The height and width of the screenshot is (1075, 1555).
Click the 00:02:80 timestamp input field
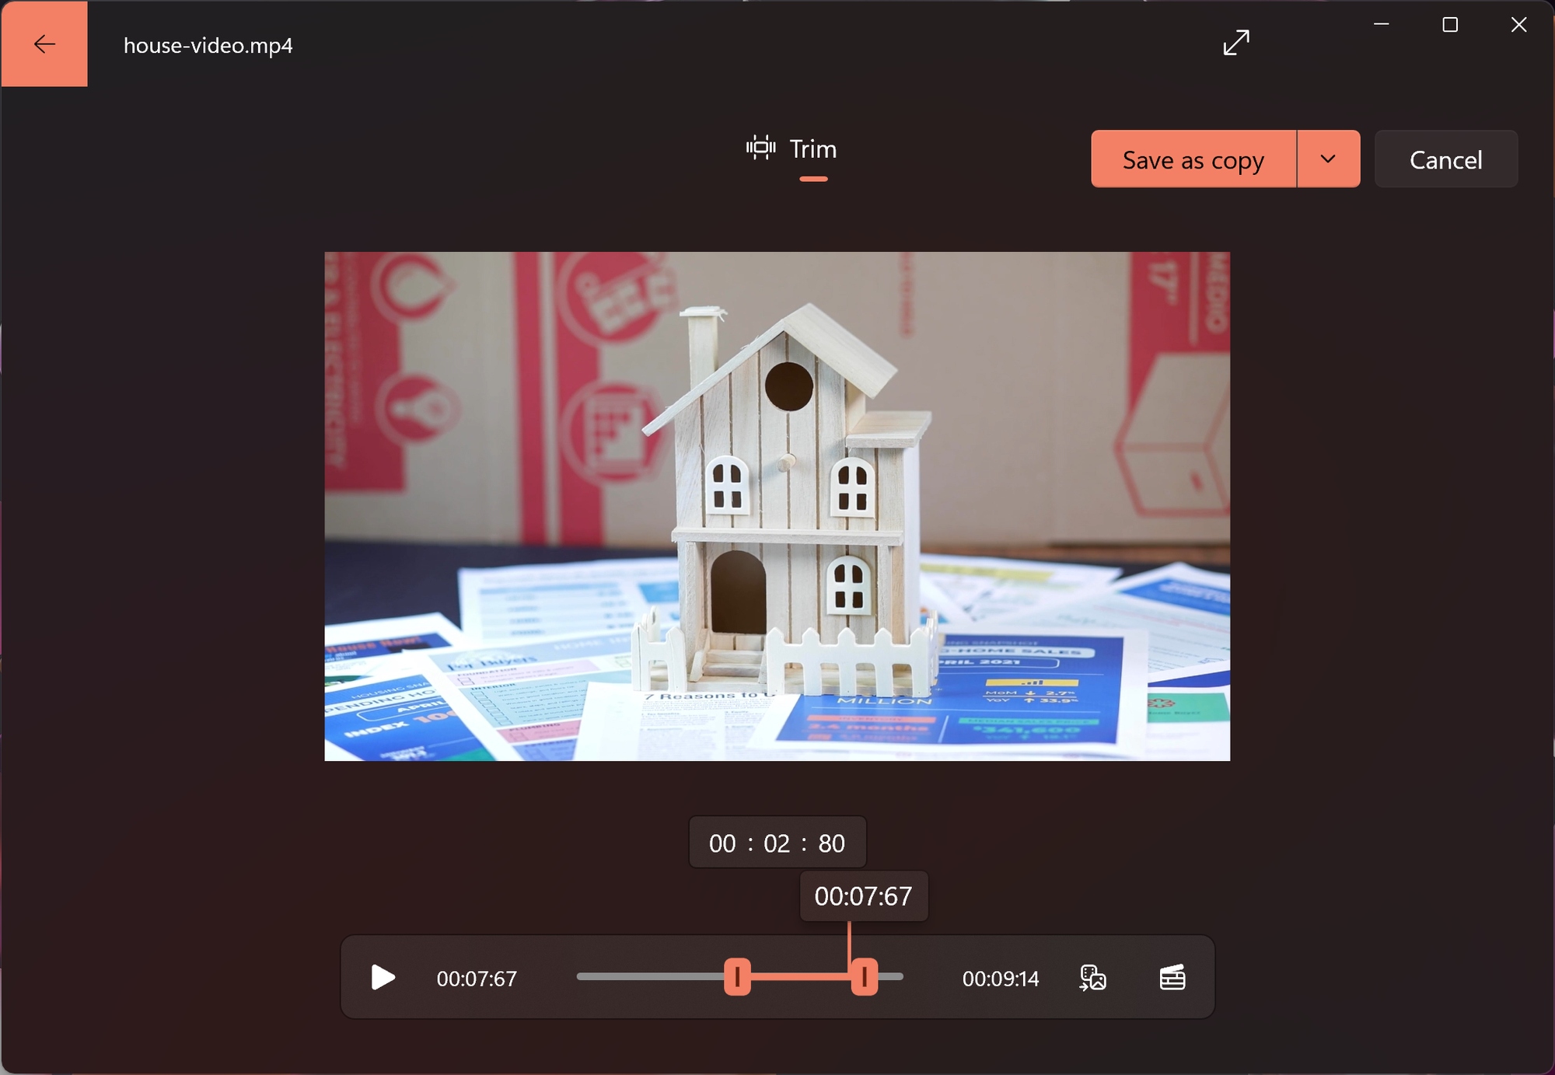(776, 843)
